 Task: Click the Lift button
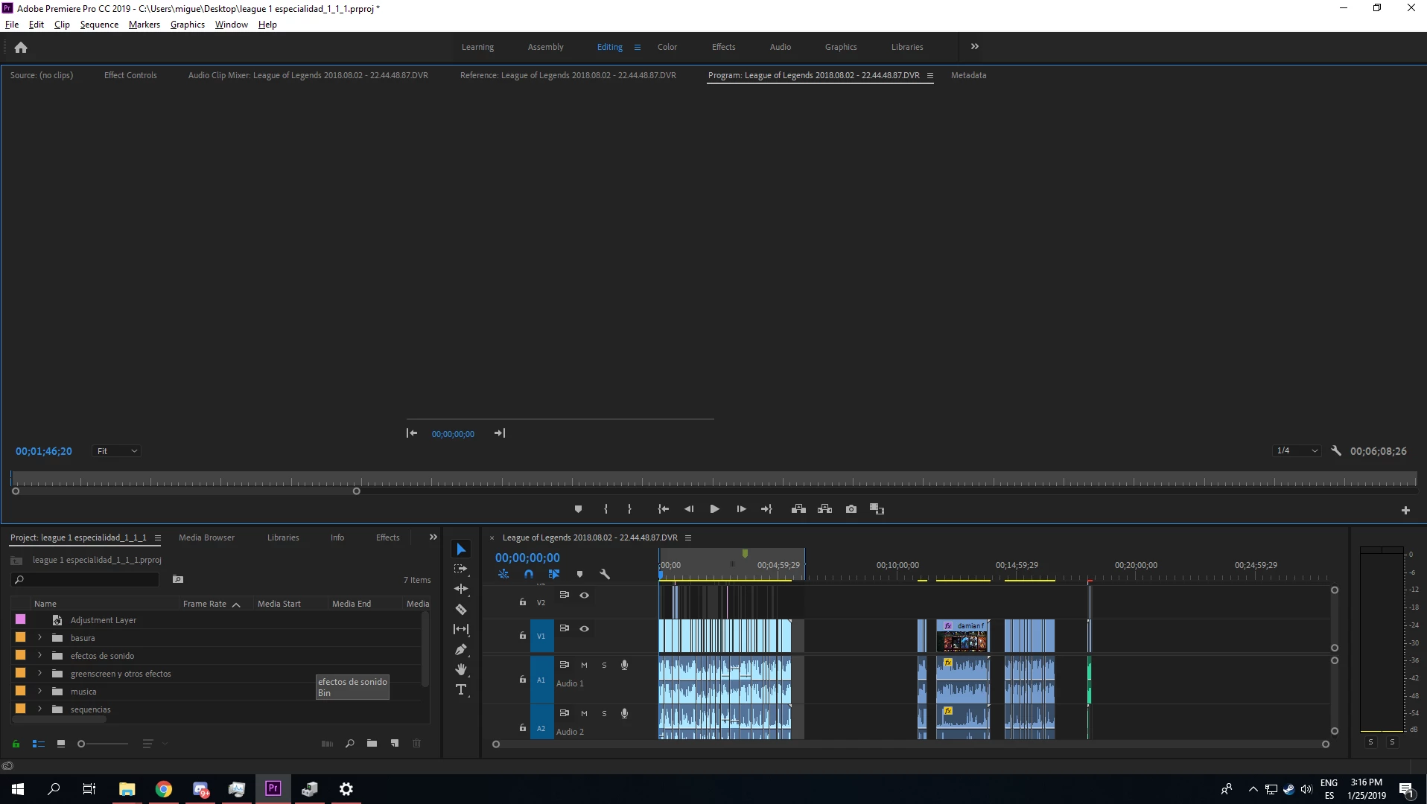tap(798, 509)
